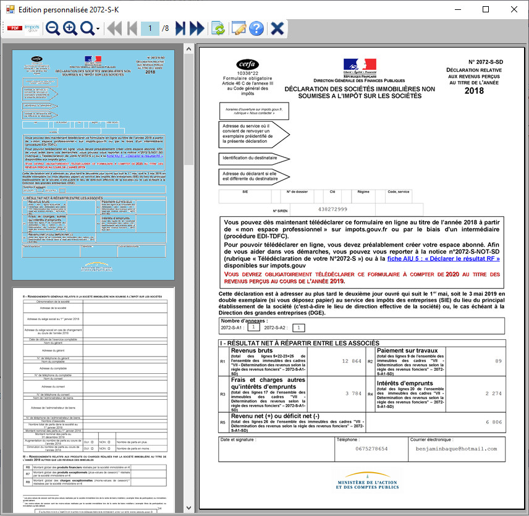
Task: Click the N° SIREN field value 438272999
Action: pyautogui.click(x=329, y=209)
